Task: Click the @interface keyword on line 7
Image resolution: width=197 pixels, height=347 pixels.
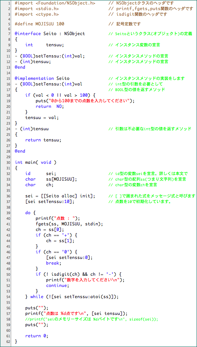Action: click(28, 34)
